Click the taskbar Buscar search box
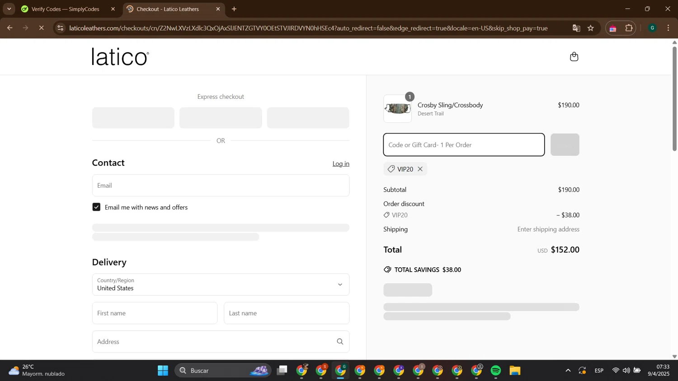 coord(223,371)
